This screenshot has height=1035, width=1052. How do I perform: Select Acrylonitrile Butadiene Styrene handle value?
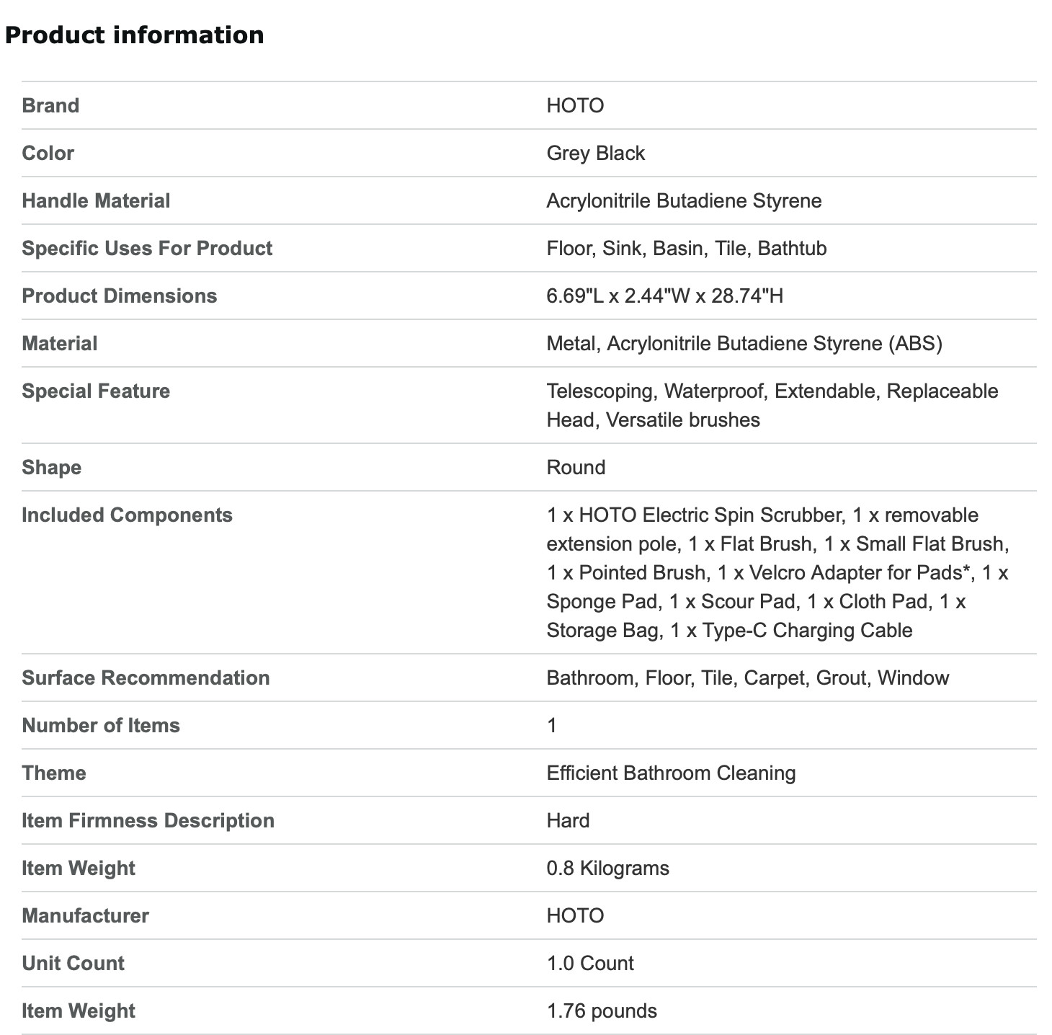[x=684, y=200]
